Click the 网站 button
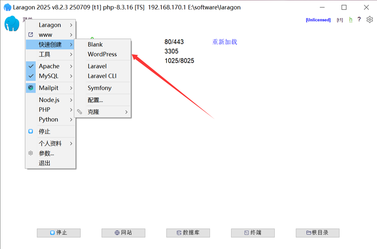The height and width of the screenshot is (249, 377). click(x=123, y=233)
